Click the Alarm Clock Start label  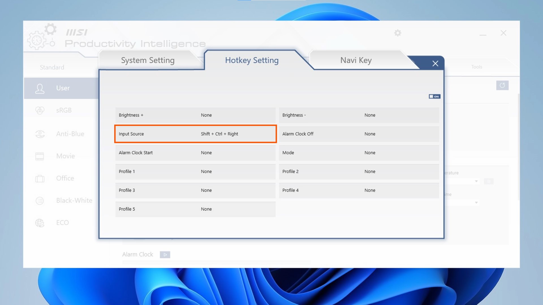coord(135,153)
